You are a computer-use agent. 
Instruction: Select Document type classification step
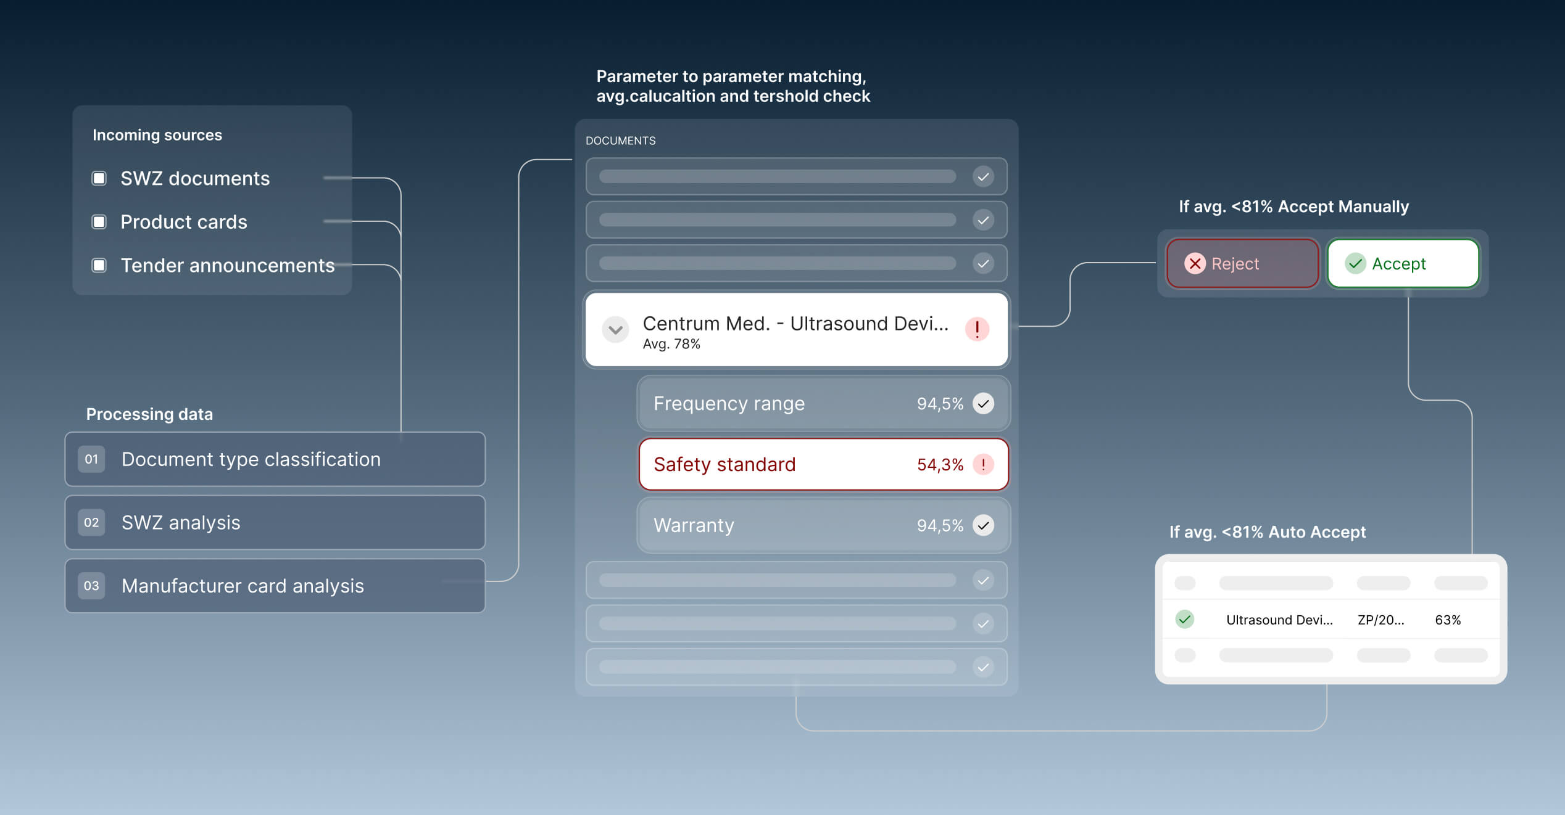click(275, 459)
